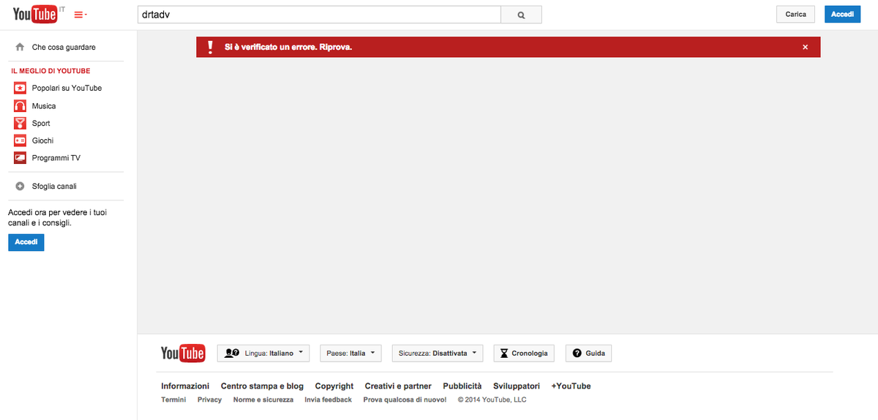Click the YouTube logo in the footer
The height and width of the screenshot is (420, 878).
point(183,353)
